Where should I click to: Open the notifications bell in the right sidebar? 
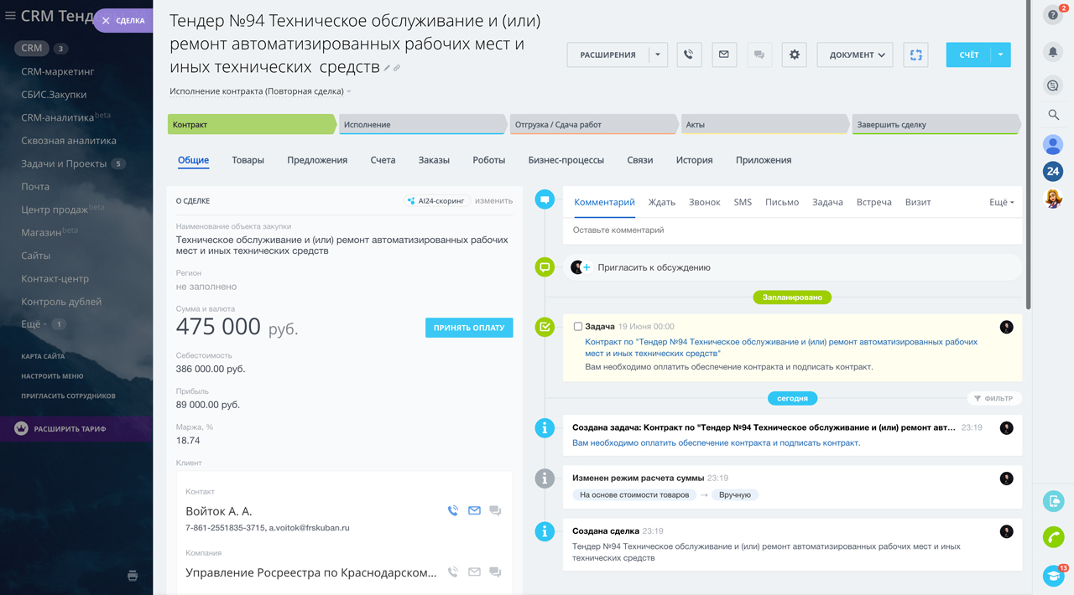pyautogui.click(x=1053, y=52)
